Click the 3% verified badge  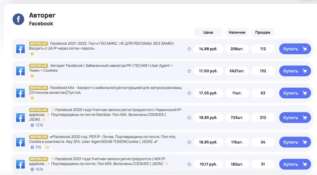(x=36, y=147)
